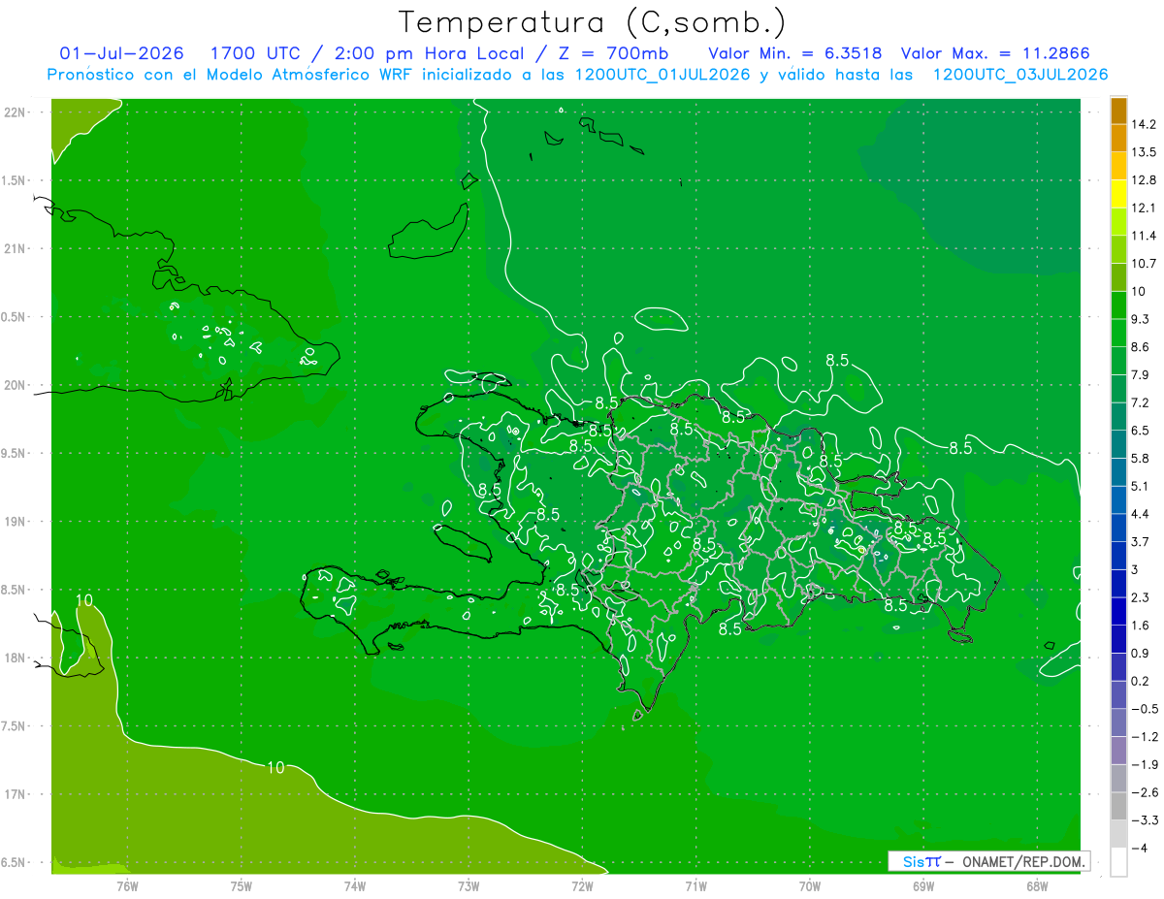Click the "12.8" color scale value

tap(1144, 180)
